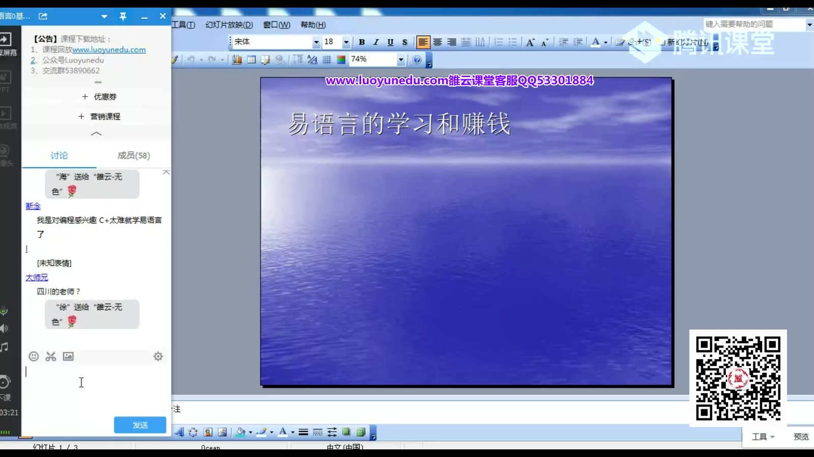Choose dash style icon
Image resolution: width=814 pixels, height=457 pixels.
pos(317,432)
